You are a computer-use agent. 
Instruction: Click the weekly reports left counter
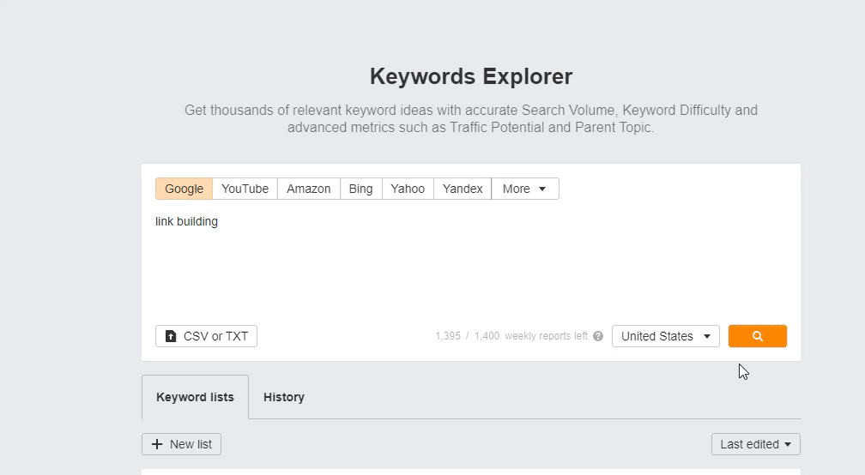(511, 336)
